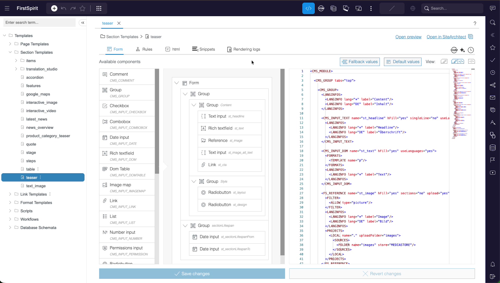Collapse the Templates root node
The height and width of the screenshot is (283, 500).
coord(4,35)
